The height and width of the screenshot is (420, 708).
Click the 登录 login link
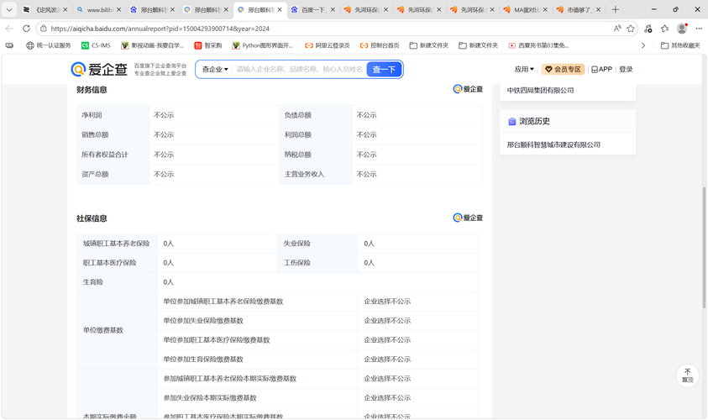[x=626, y=69]
